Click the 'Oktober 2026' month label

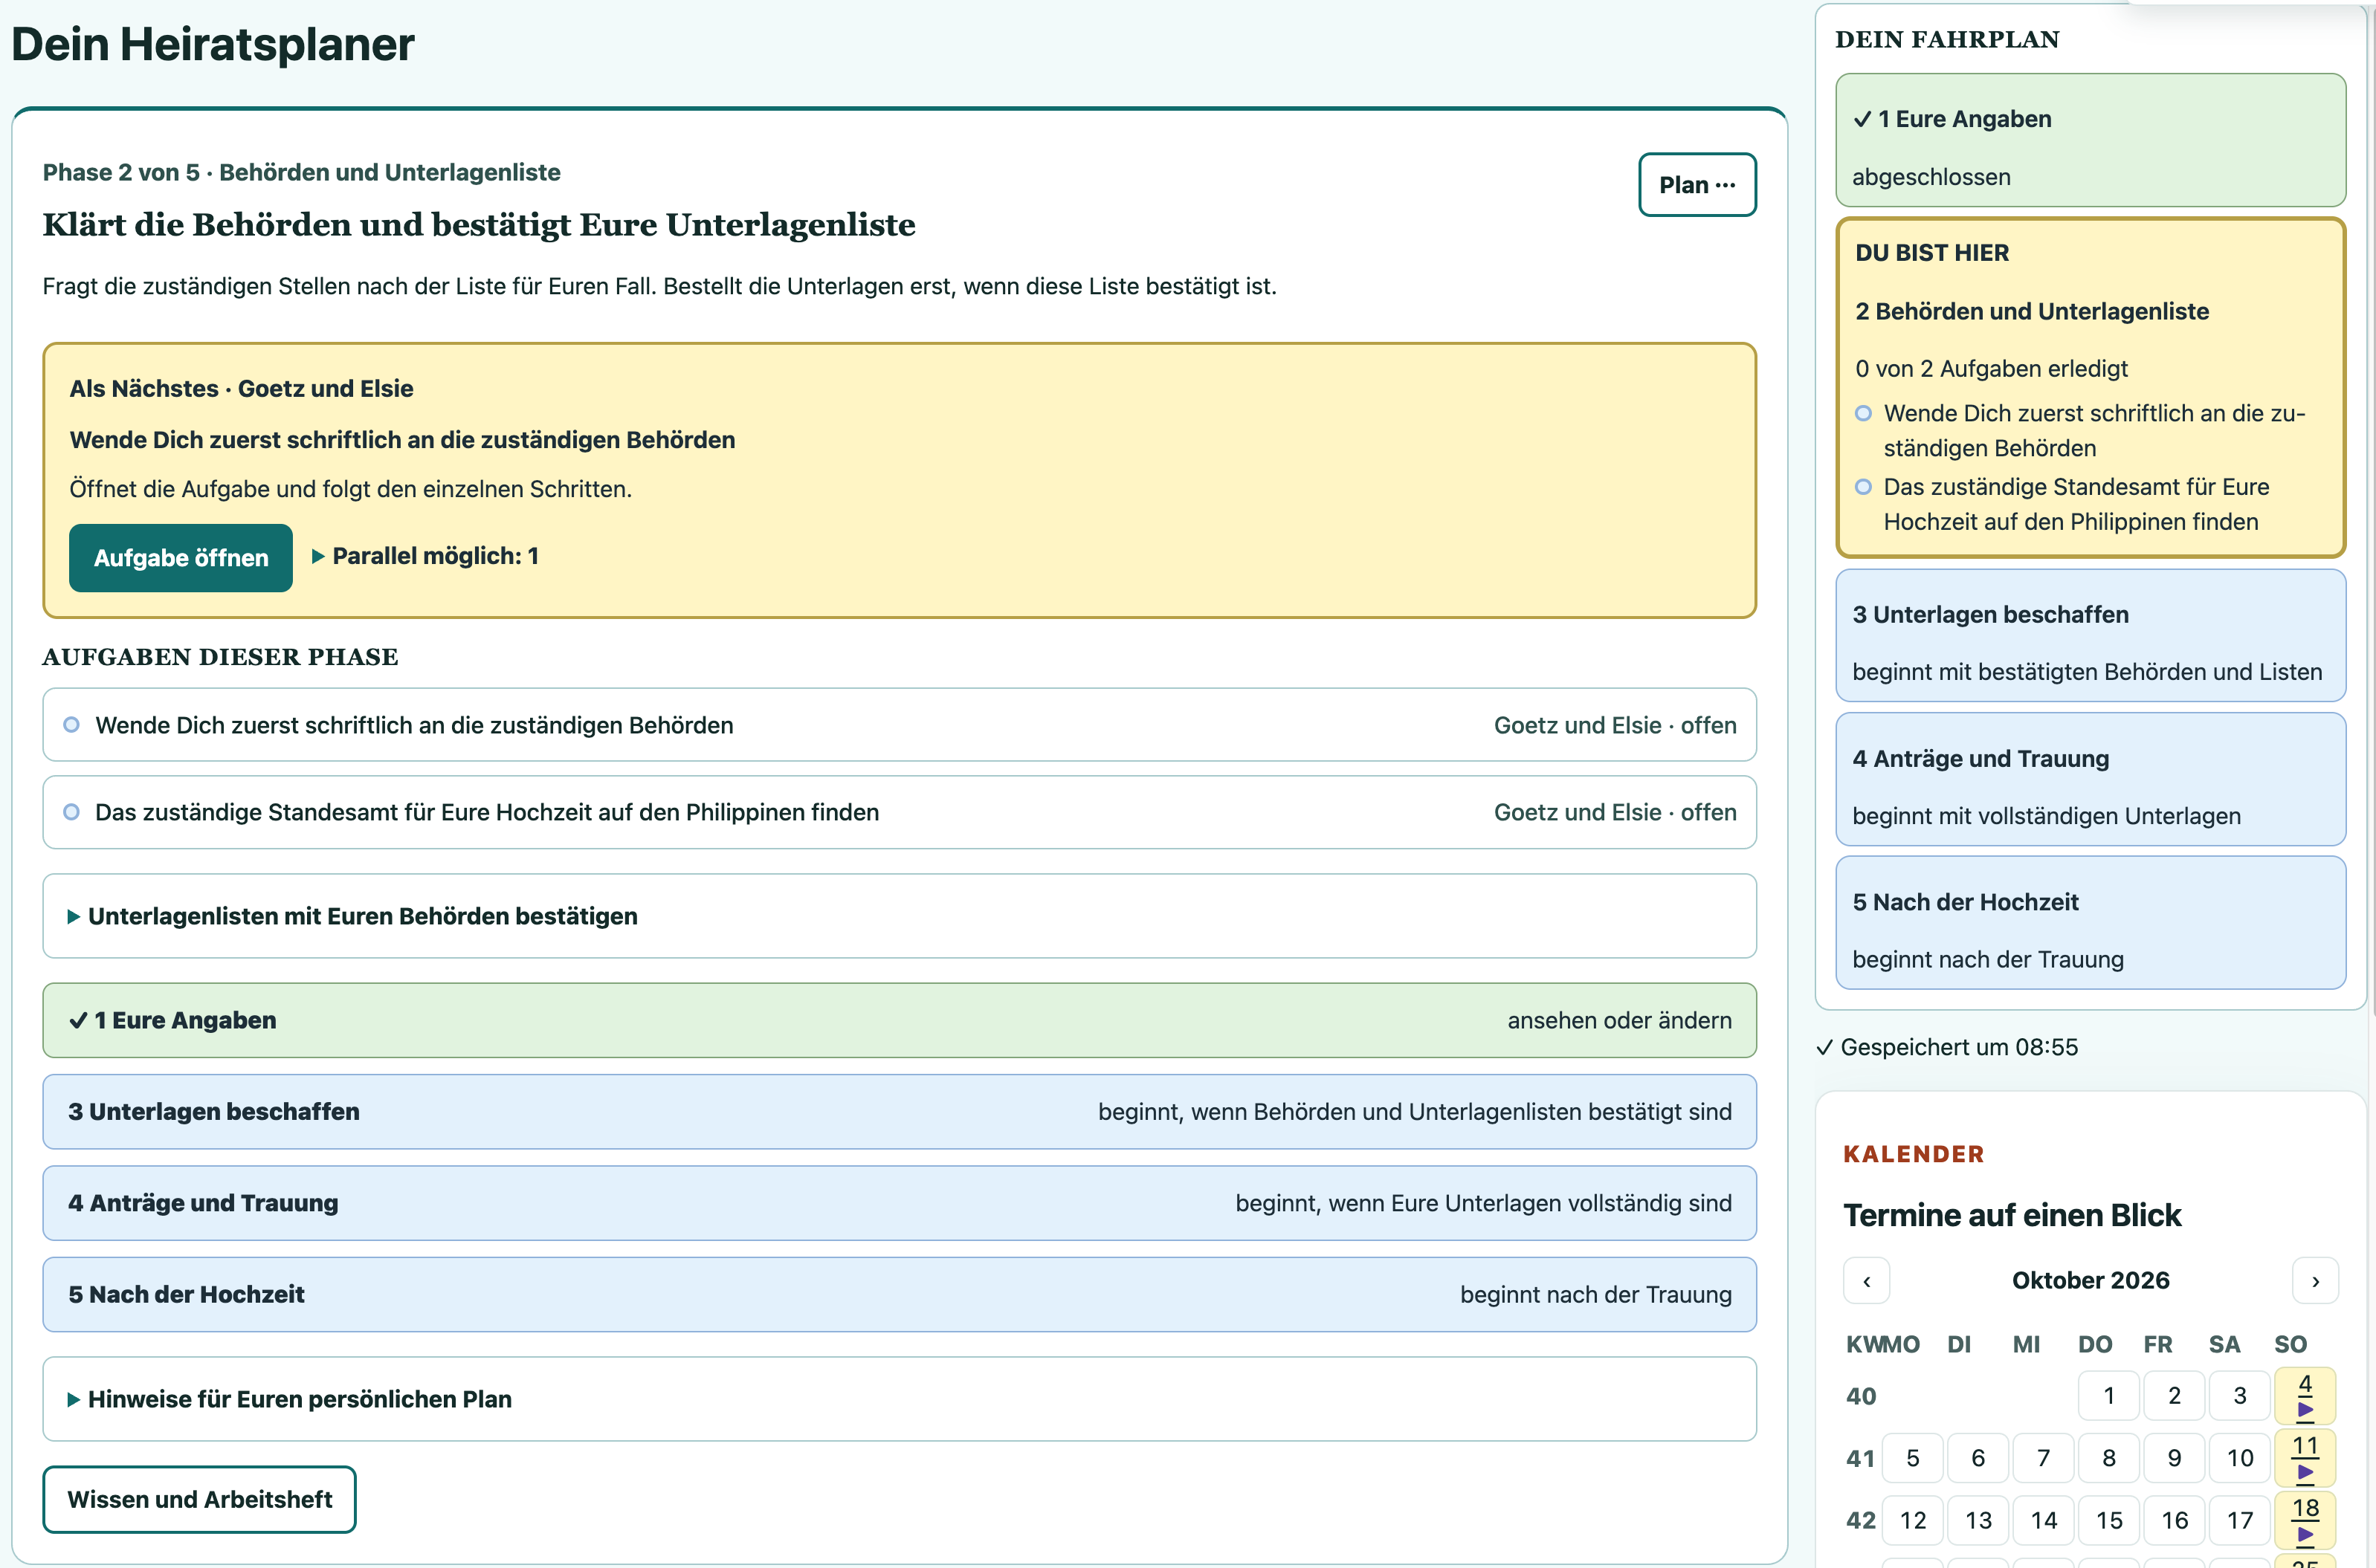pyautogui.click(x=2090, y=1281)
